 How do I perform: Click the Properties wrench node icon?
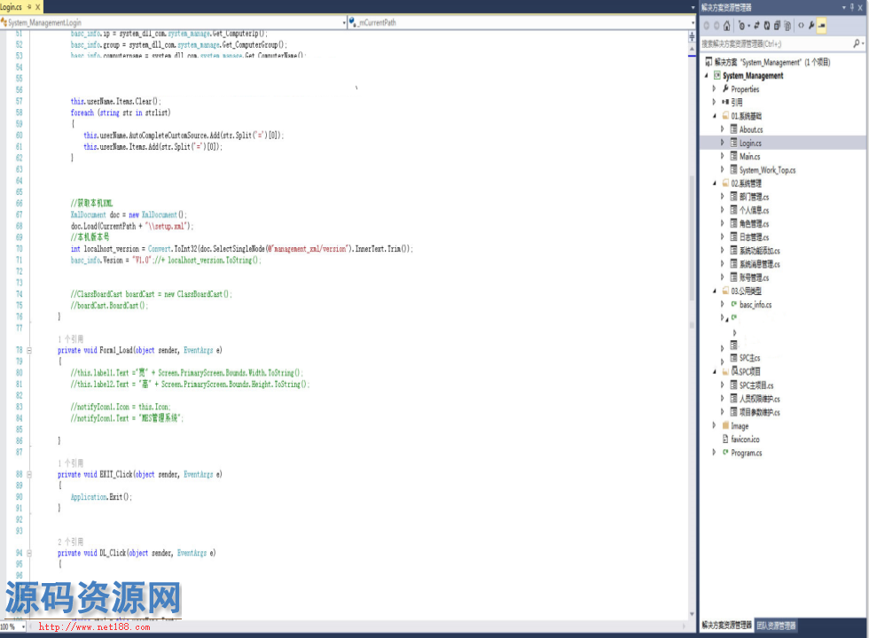[x=725, y=89]
